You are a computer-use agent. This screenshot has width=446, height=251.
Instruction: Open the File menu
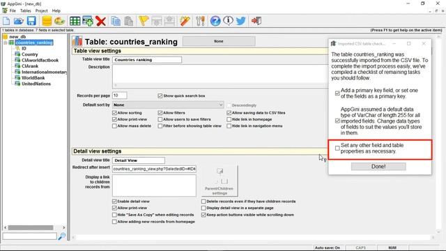click(13, 10)
